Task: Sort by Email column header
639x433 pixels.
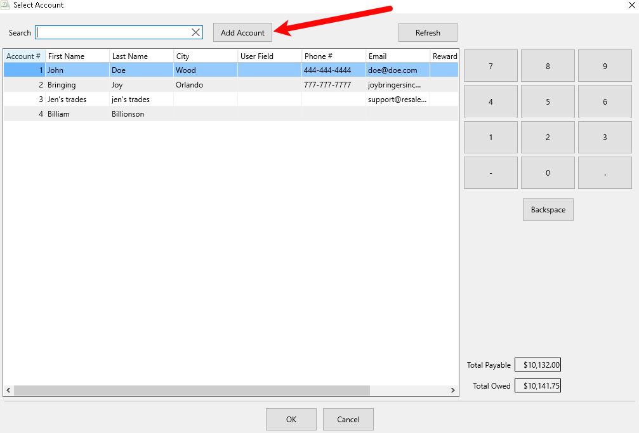Action: (398, 56)
